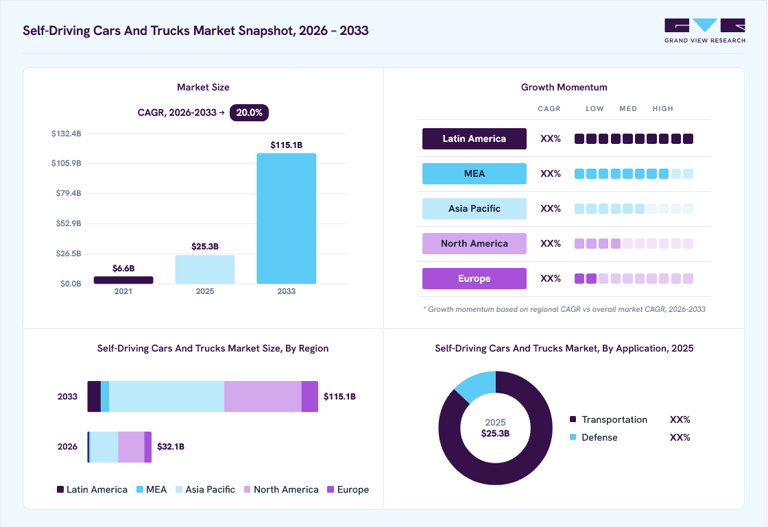
Task: Click the 20.0% CAGR badge
Action: 249,112
